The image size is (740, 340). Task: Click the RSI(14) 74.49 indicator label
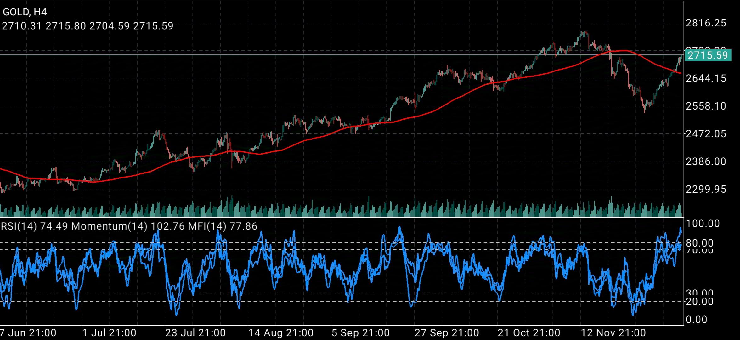coord(35,226)
